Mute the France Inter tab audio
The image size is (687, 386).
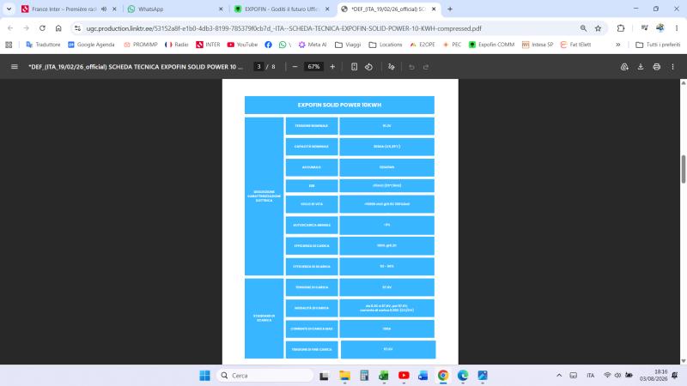[x=104, y=9]
